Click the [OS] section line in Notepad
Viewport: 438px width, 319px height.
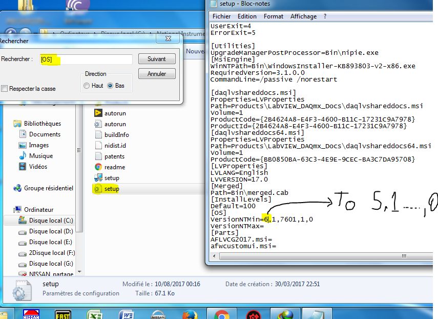(218, 213)
